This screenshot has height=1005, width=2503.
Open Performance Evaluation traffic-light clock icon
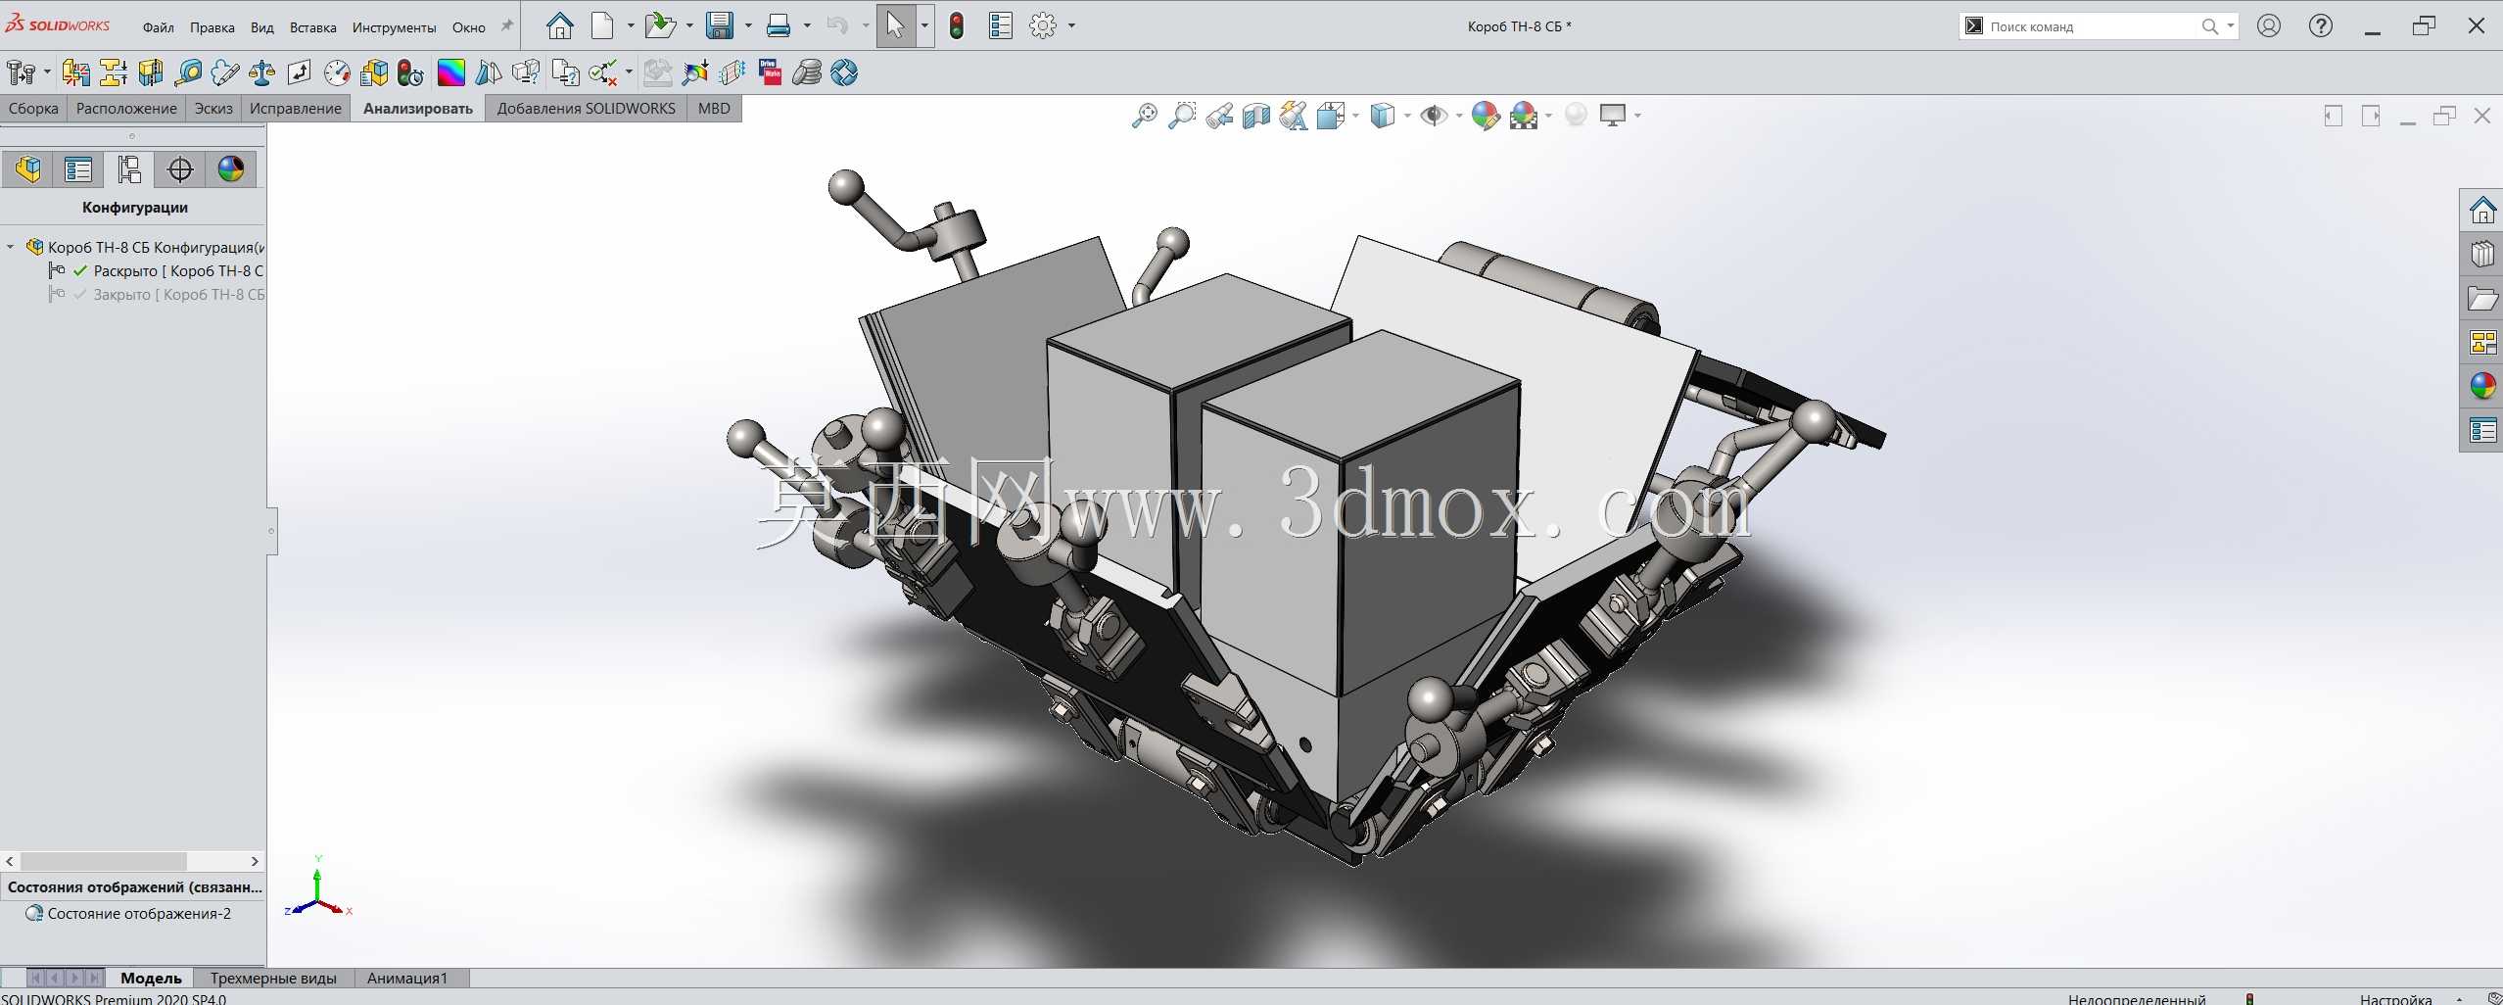click(410, 72)
